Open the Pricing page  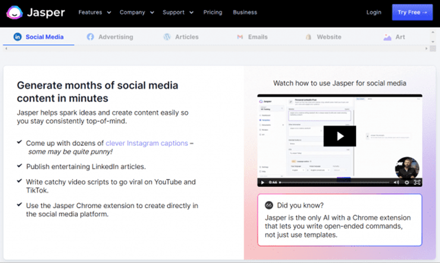tap(213, 13)
